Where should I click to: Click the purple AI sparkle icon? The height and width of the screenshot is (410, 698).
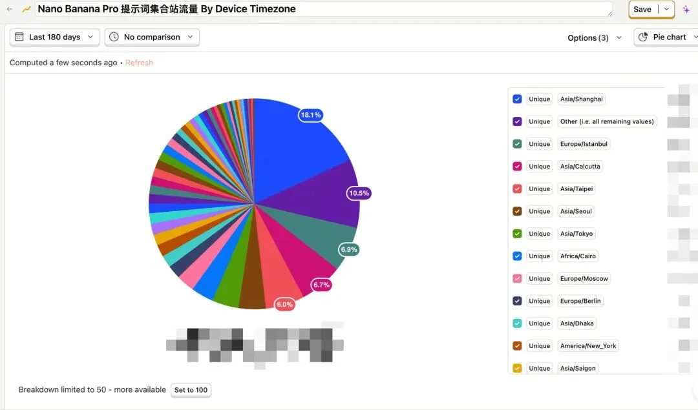(x=686, y=9)
